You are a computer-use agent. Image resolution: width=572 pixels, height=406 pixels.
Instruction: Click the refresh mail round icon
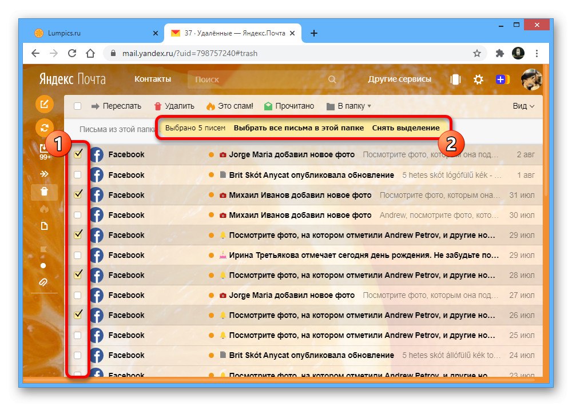coord(44,128)
